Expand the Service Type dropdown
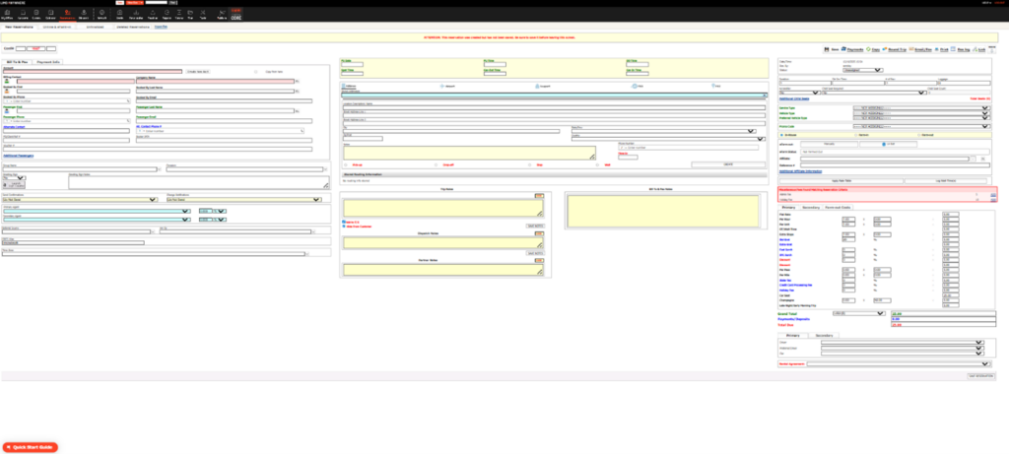1009x454 pixels. pos(920,106)
